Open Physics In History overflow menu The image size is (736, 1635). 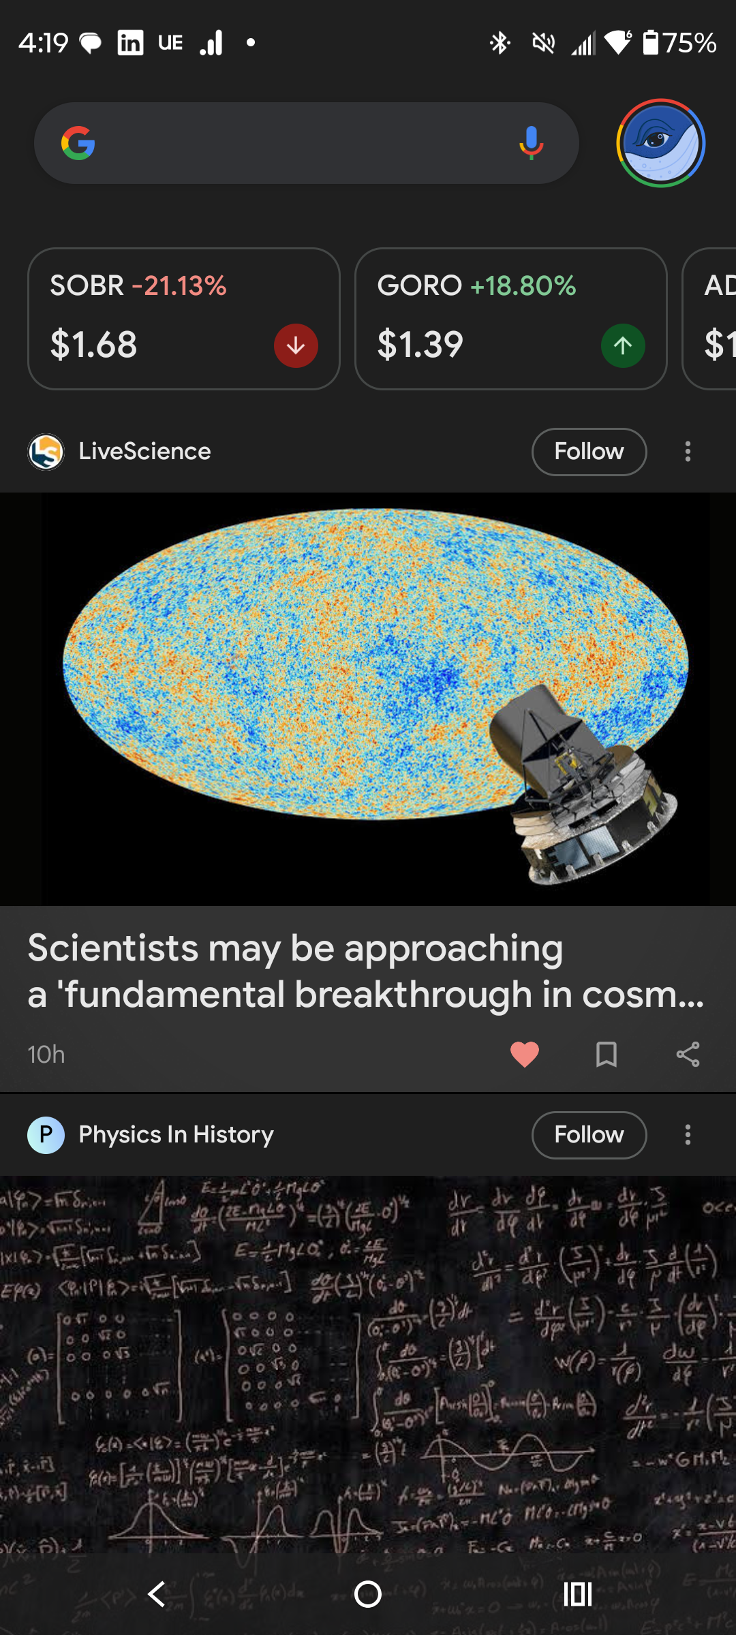688,1135
